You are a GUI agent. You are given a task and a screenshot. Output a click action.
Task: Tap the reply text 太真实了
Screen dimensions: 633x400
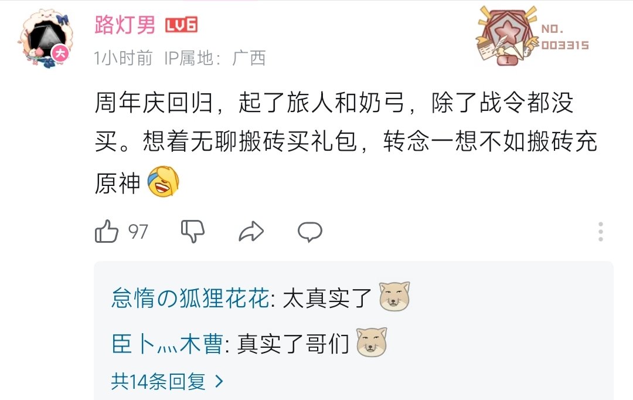[x=327, y=299]
